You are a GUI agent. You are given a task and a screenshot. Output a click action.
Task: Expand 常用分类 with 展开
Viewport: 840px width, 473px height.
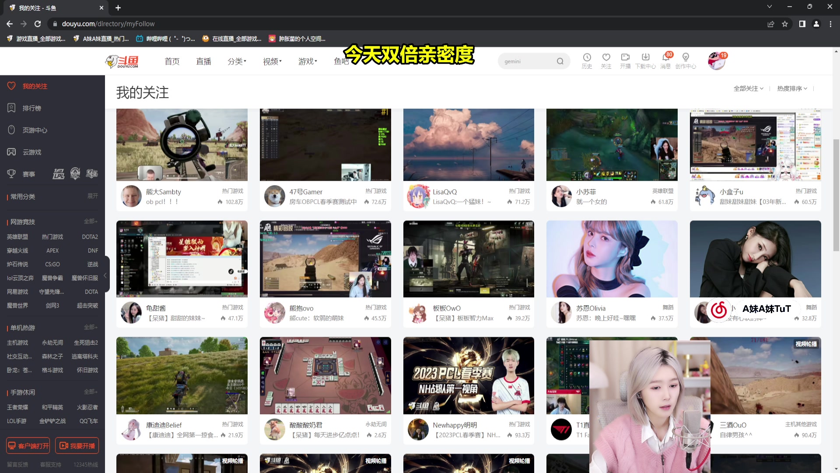click(x=93, y=196)
